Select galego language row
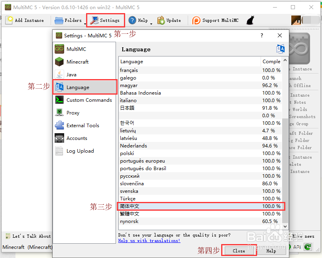Image resolution: width=322 pixels, height=258 pixels. (200, 78)
